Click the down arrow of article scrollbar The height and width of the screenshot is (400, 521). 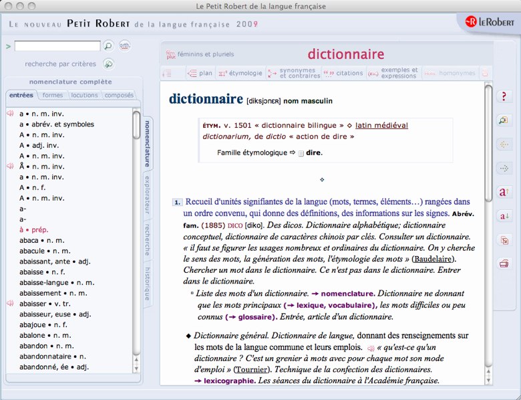point(488,380)
